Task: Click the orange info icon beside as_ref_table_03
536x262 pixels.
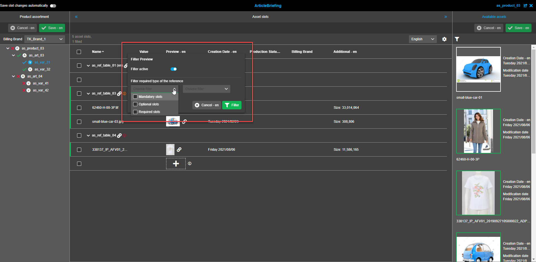Action: [x=125, y=94]
